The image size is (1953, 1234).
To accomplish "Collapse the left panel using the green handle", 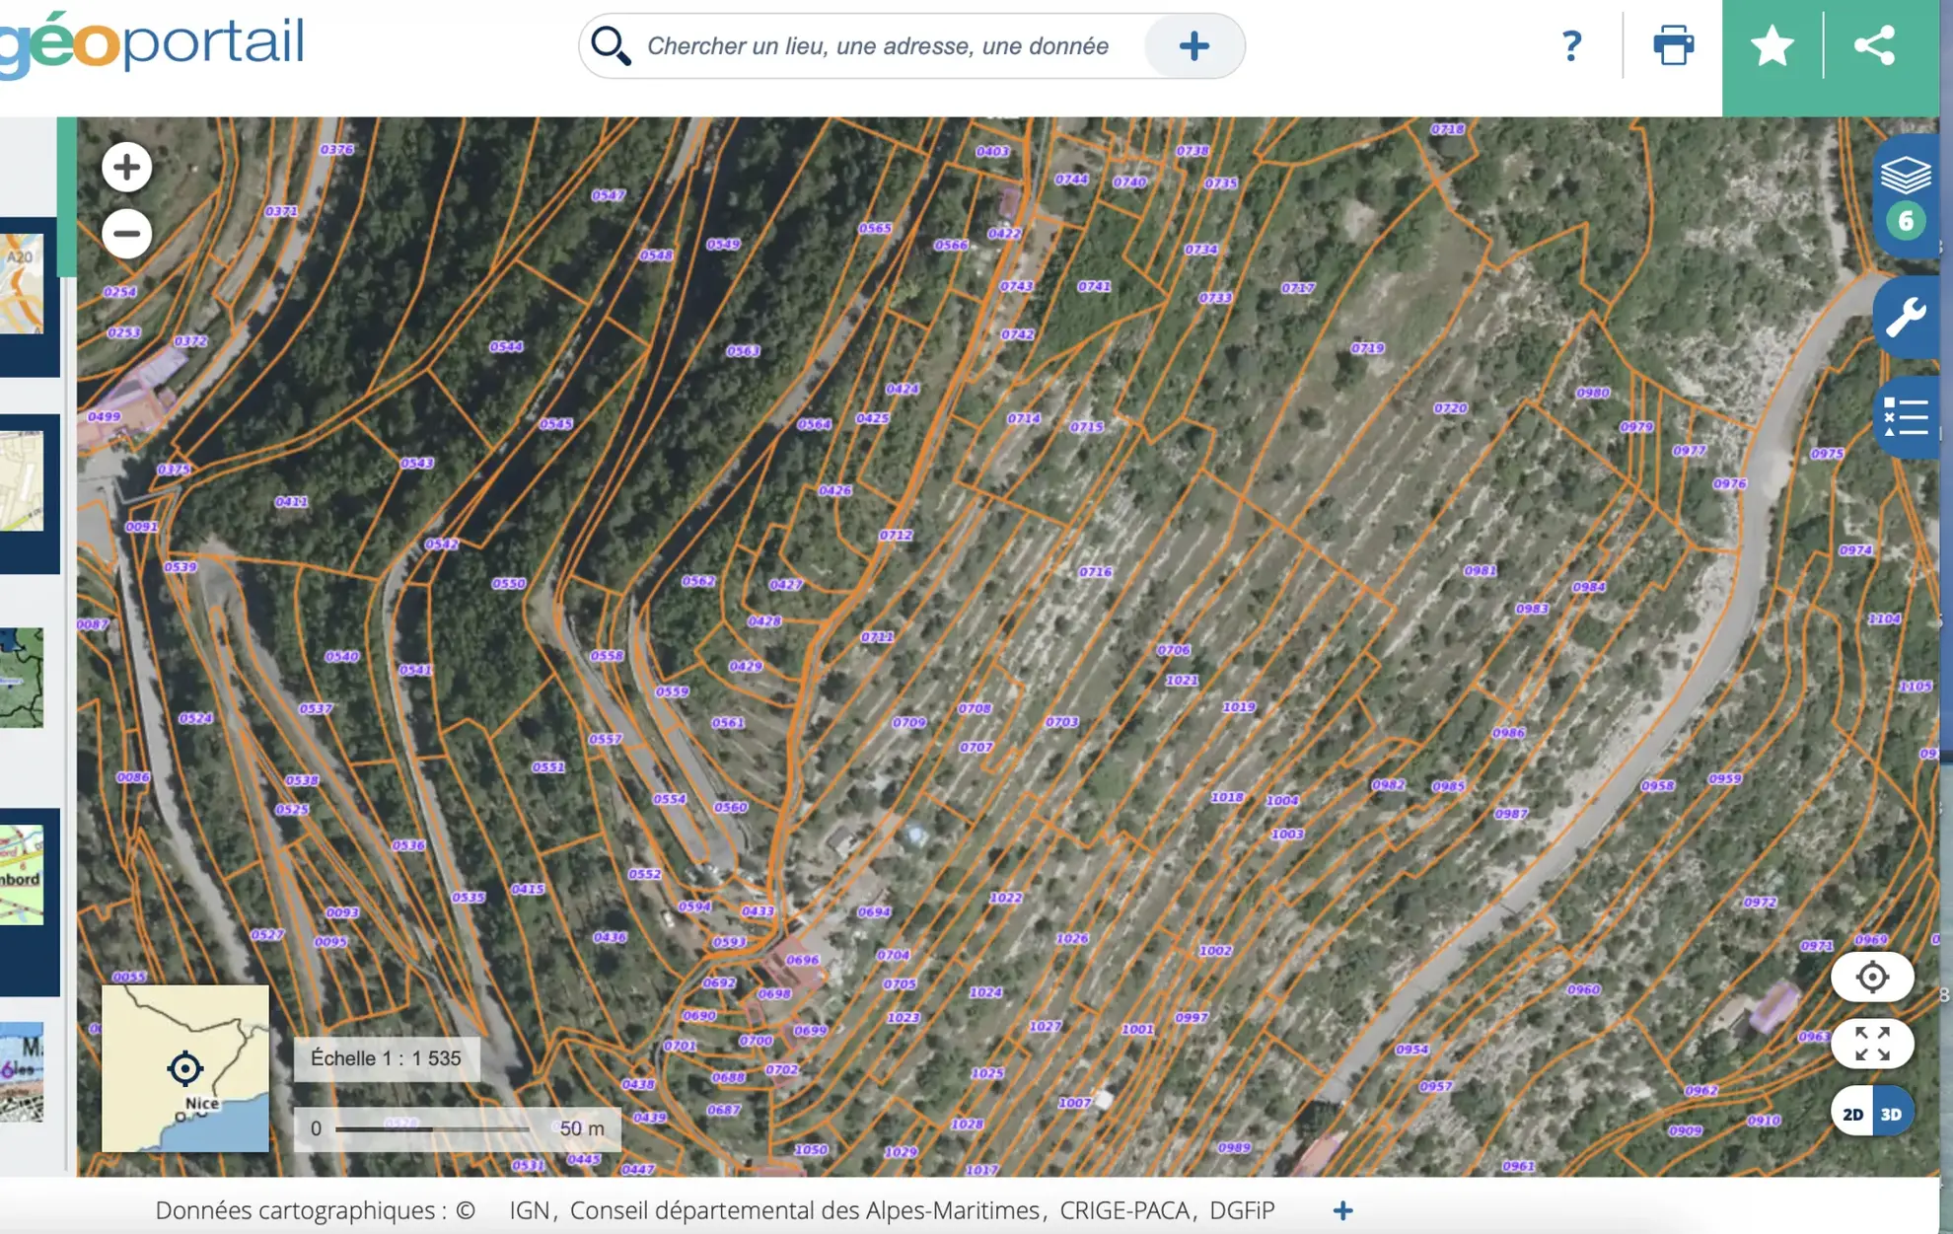I will [x=67, y=197].
